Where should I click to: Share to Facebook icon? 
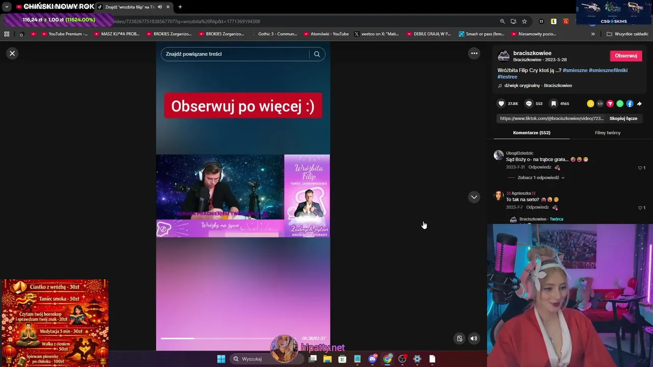pos(630,103)
